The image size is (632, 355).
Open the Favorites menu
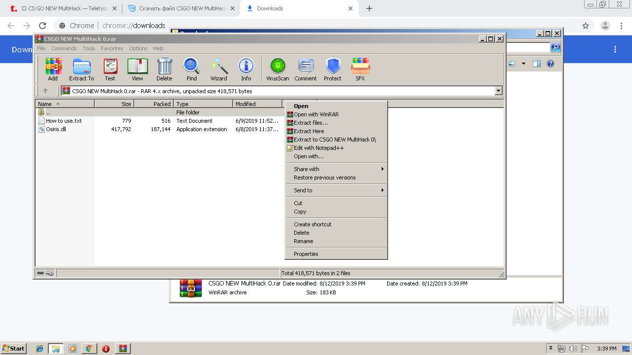tap(112, 48)
